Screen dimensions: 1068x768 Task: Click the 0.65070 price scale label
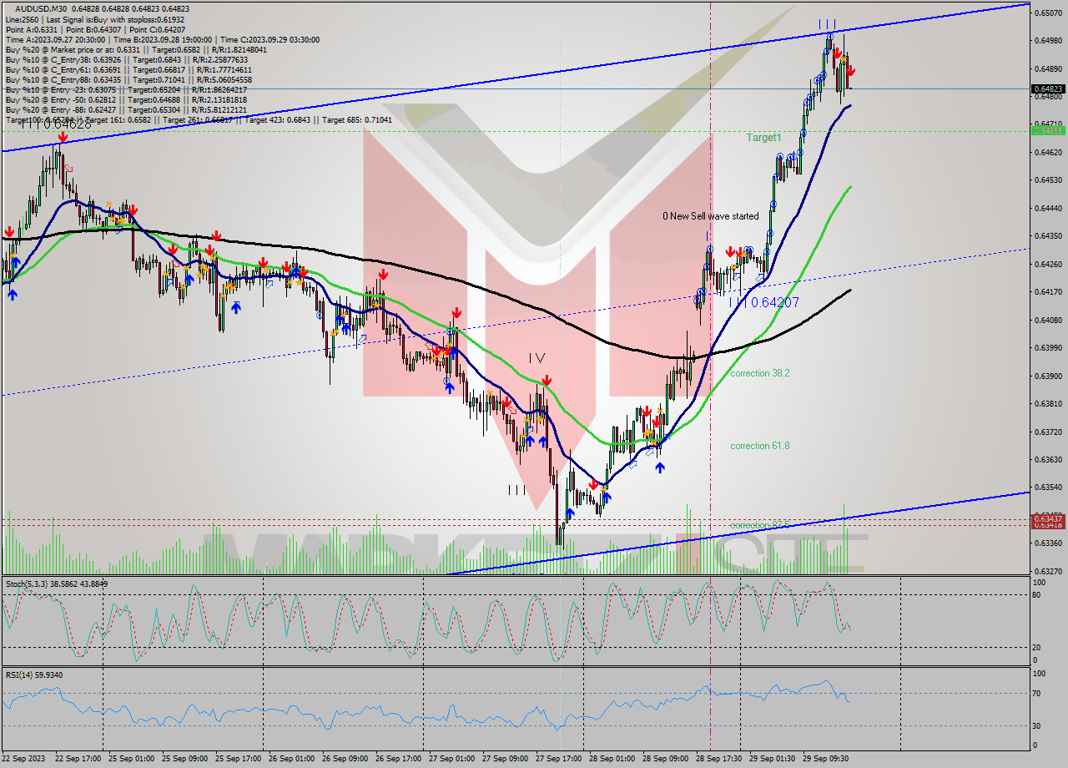[1049, 13]
